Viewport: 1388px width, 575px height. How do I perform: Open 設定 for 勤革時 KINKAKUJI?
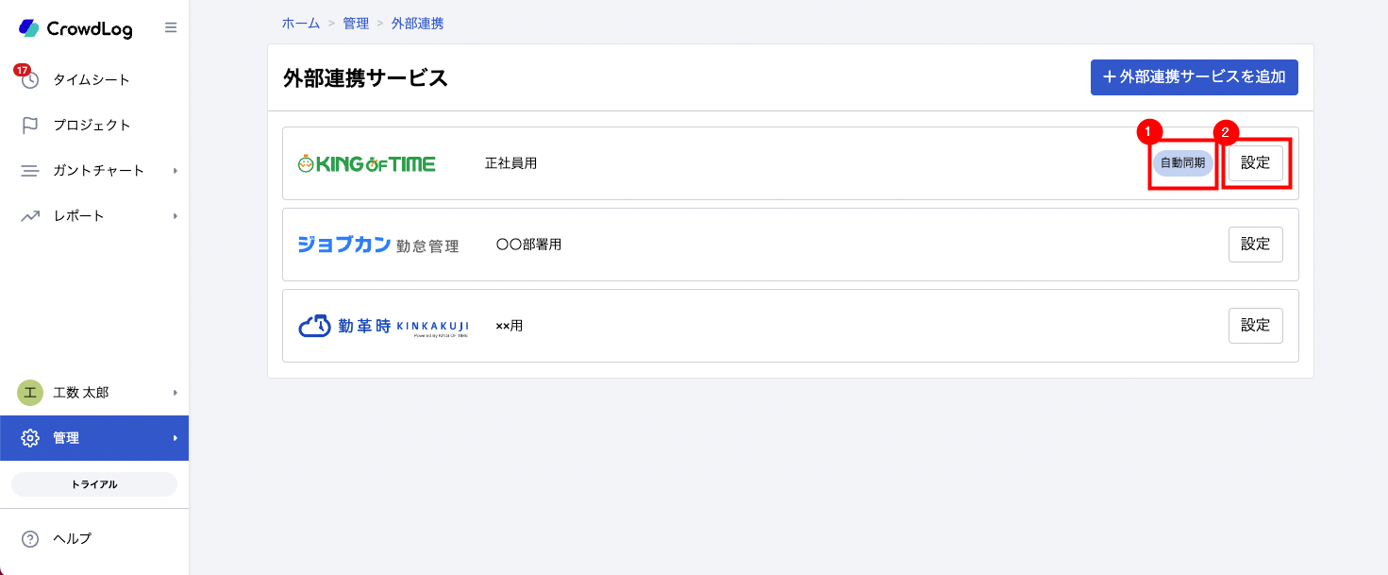point(1256,325)
